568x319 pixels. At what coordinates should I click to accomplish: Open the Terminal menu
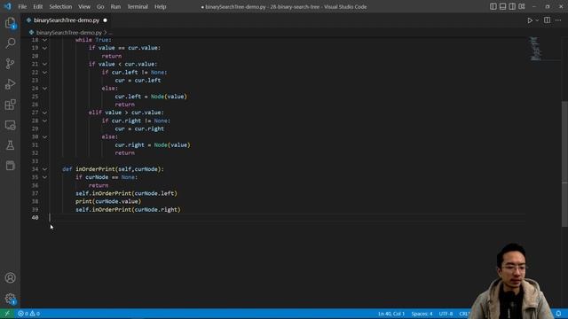pos(138,6)
